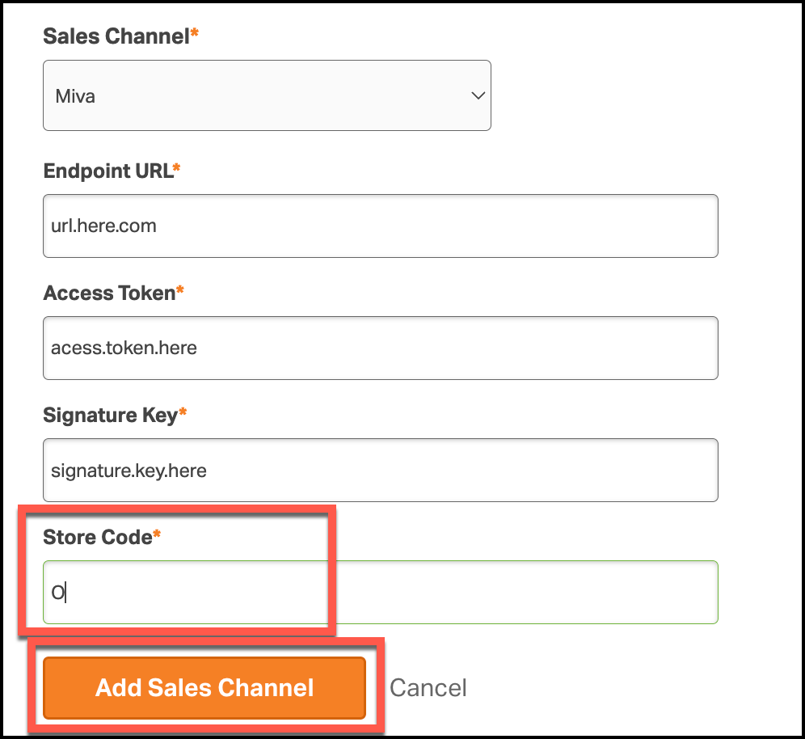Click the orange asterisk beside Sales Channel
The height and width of the screenshot is (739, 805).
pyautogui.click(x=194, y=34)
